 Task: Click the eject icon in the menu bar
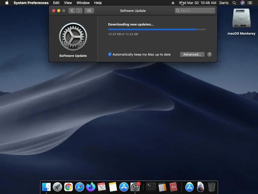(173, 3)
